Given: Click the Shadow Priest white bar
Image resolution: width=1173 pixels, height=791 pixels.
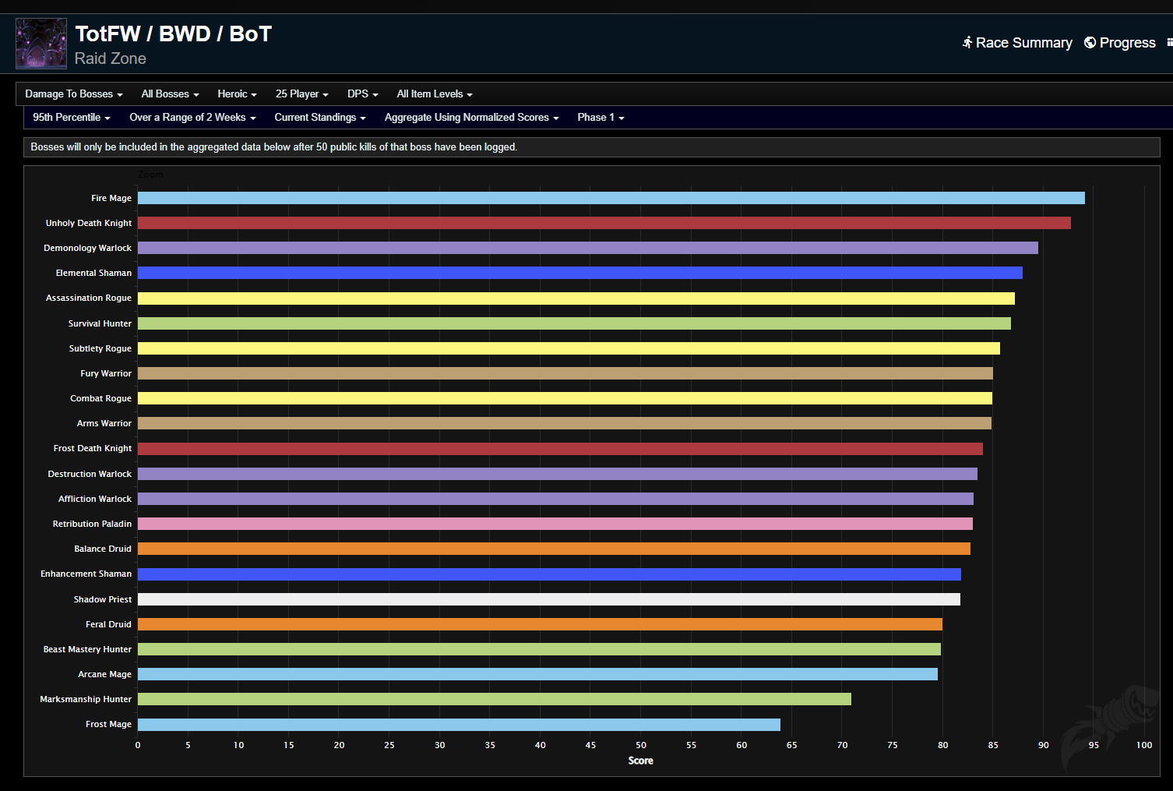Looking at the screenshot, I should pyautogui.click(x=548, y=599).
